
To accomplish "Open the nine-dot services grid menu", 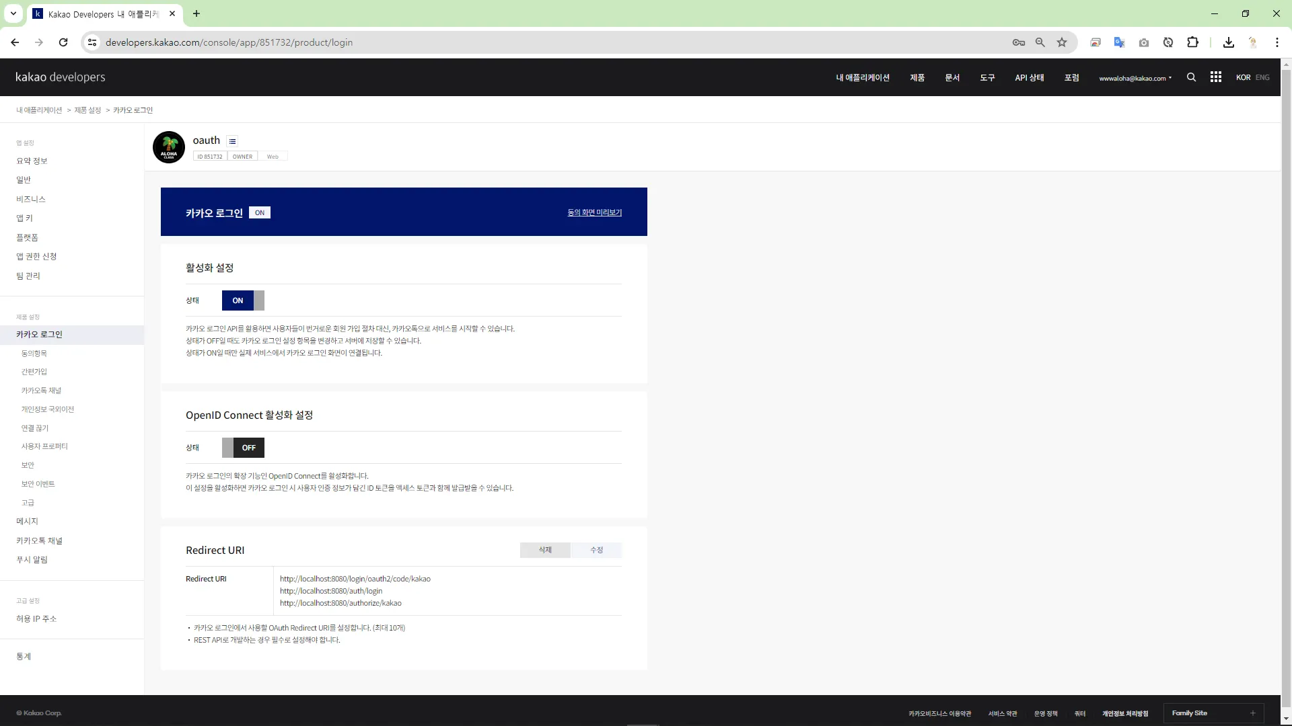I will point(1215,77).
